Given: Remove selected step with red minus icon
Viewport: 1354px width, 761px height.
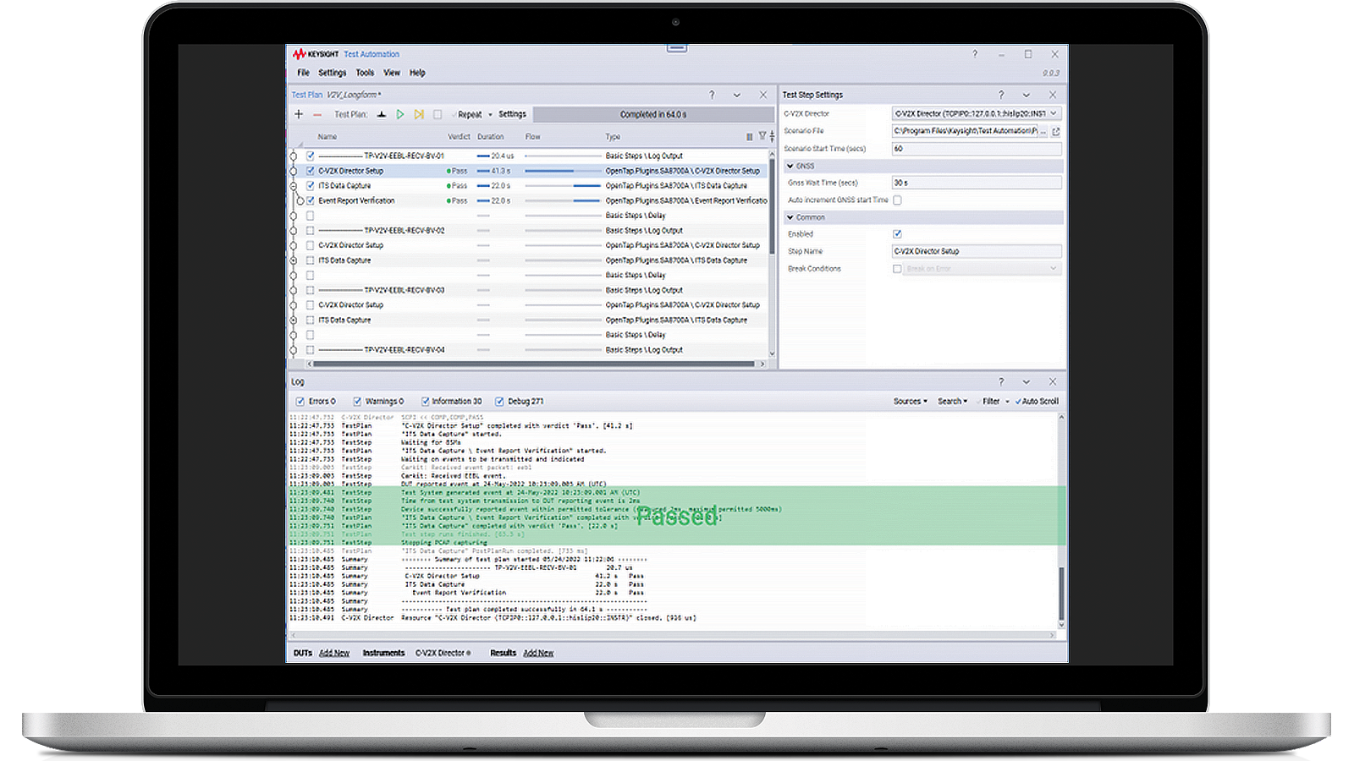Looking at the screenshot, I should (x=317, y=114).
